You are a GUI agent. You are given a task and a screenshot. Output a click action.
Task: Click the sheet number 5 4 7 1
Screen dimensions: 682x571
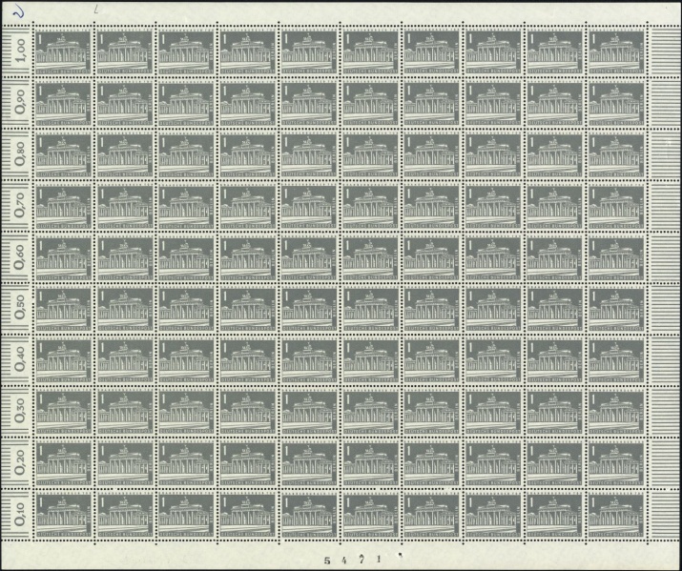(353, 560)
